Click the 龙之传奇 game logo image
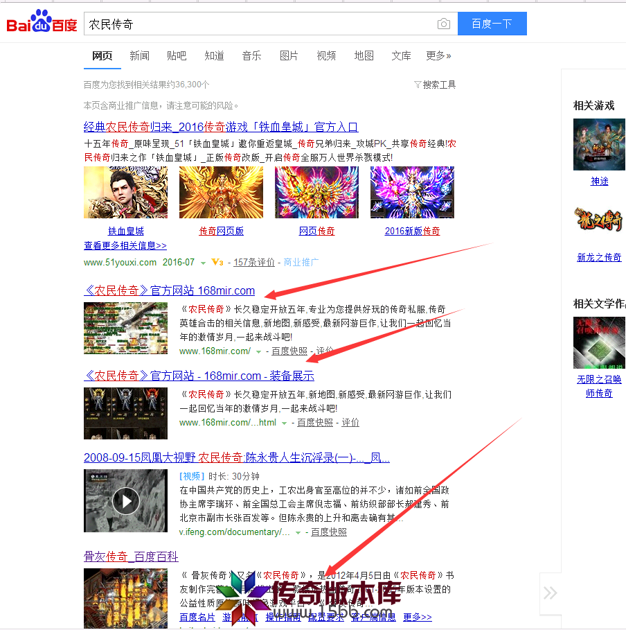 [600, 220]
